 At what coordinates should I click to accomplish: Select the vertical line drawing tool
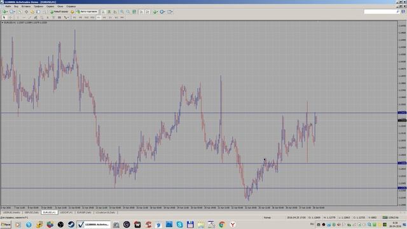18,17
